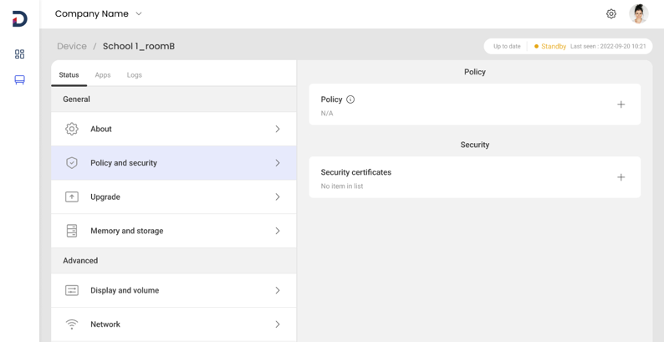Open Policy and security settings
664x342 pixels.
[x=174, y=163]
